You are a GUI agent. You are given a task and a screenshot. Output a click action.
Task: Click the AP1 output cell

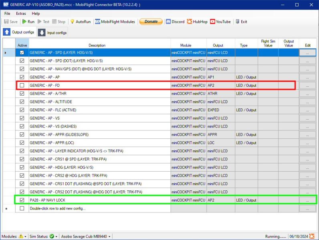tap(221, 77)
